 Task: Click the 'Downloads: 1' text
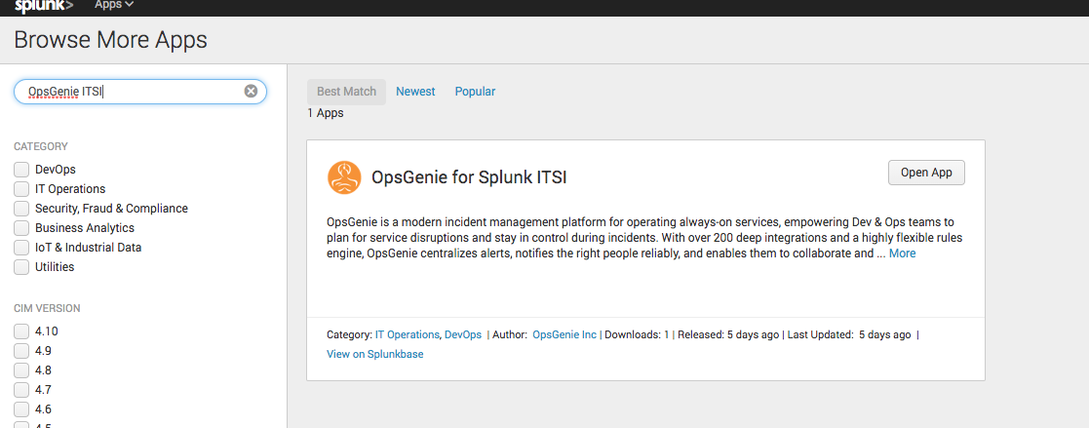(637, 334)
